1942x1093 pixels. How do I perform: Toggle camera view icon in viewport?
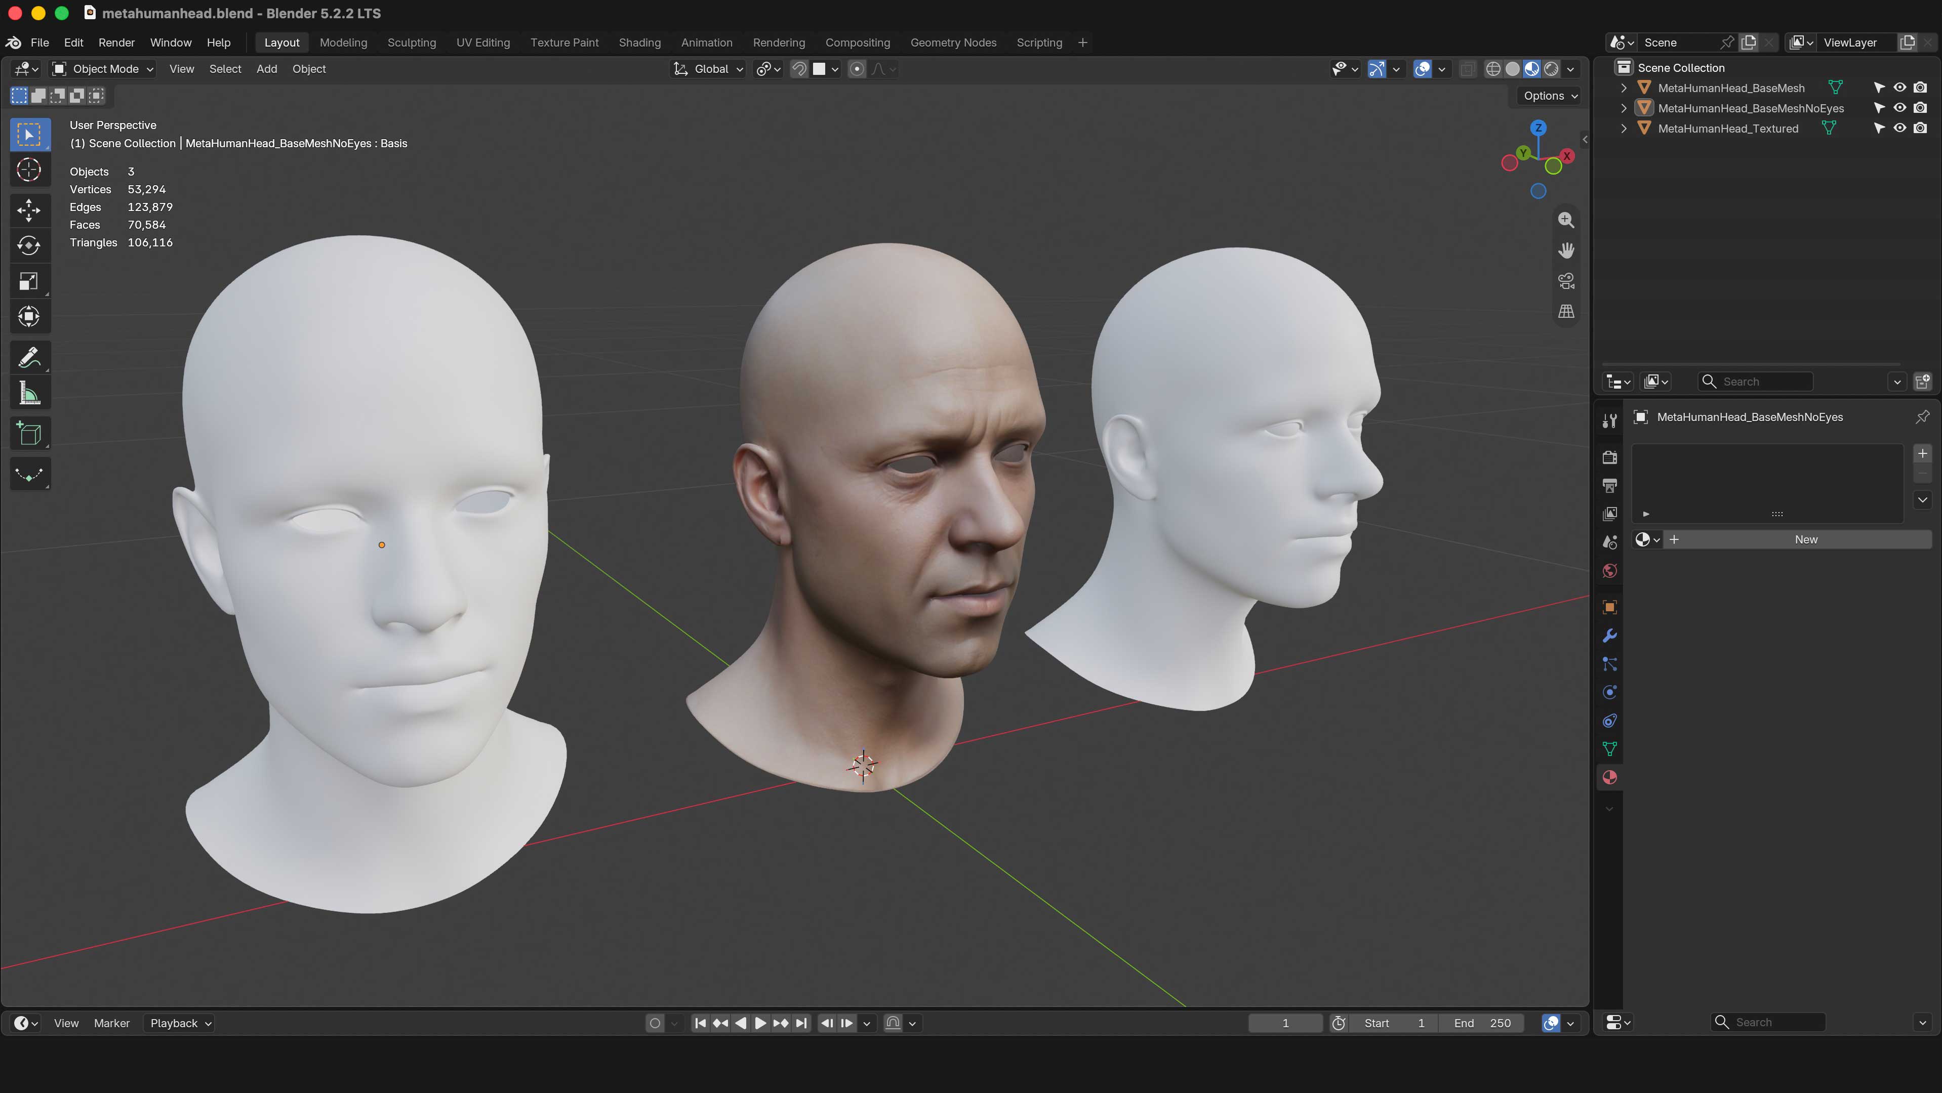1566,281
